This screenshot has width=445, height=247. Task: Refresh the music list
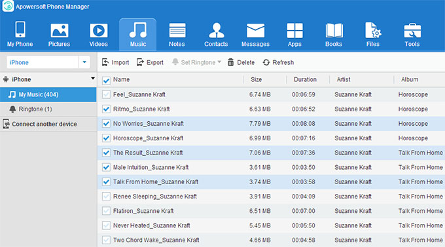278,62
